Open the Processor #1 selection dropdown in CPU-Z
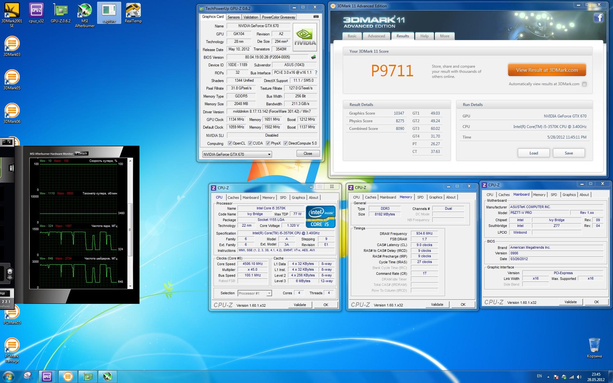The height and width of the screenshot is (383, 613). pyautogui.click(x=254, y=293)
